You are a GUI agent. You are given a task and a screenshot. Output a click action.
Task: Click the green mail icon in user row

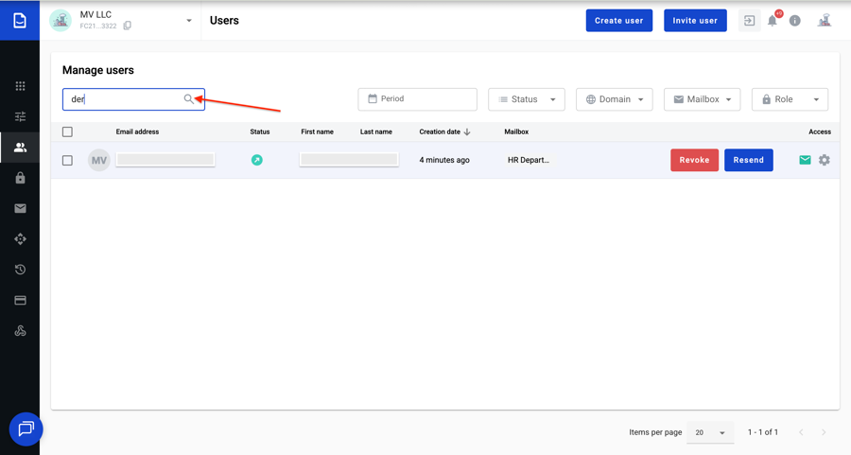805,161
